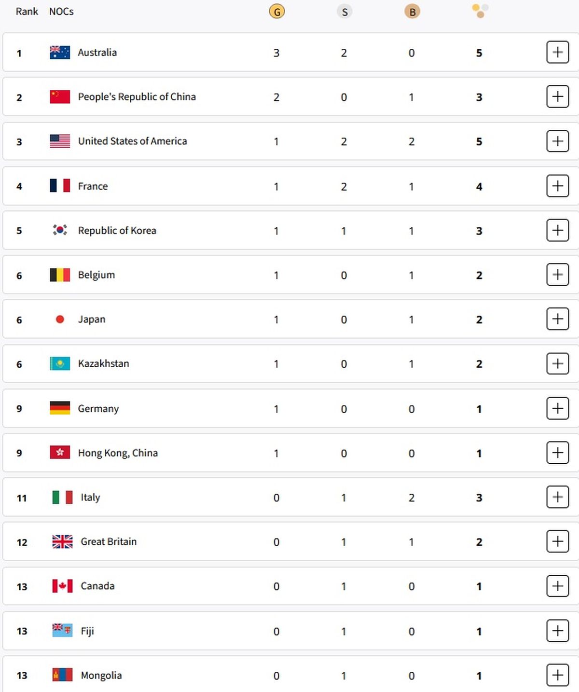Expand United States of America details
Screen dimensions: 579x692
pyautogui.click(x=557, y=141)
